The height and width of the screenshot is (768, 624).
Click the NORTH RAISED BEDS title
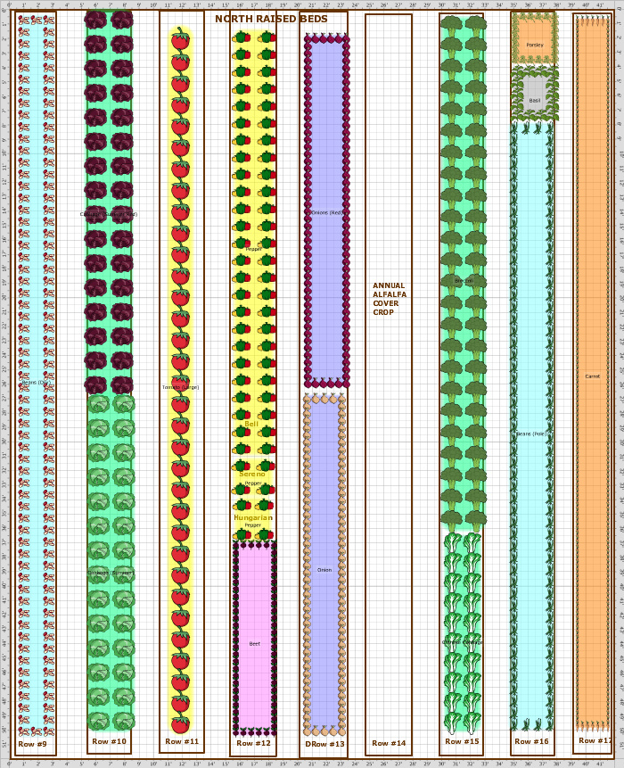(271, 19)
